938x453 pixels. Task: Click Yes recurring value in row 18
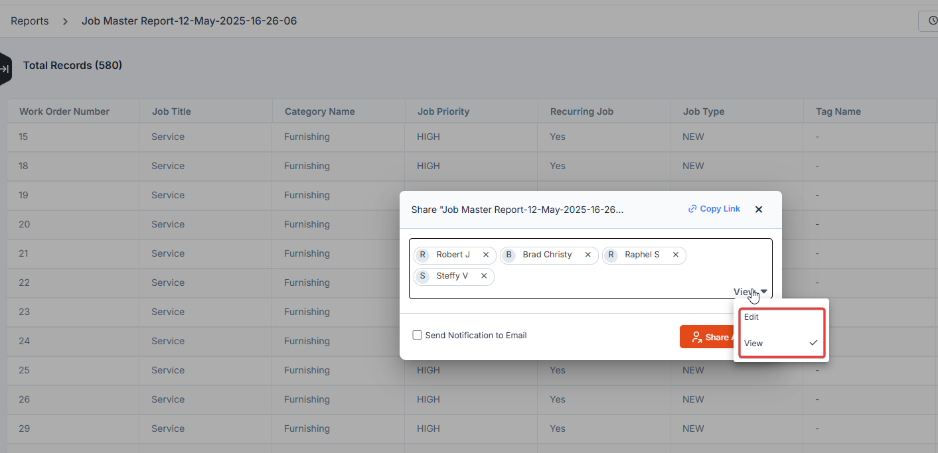pos(558,166)
